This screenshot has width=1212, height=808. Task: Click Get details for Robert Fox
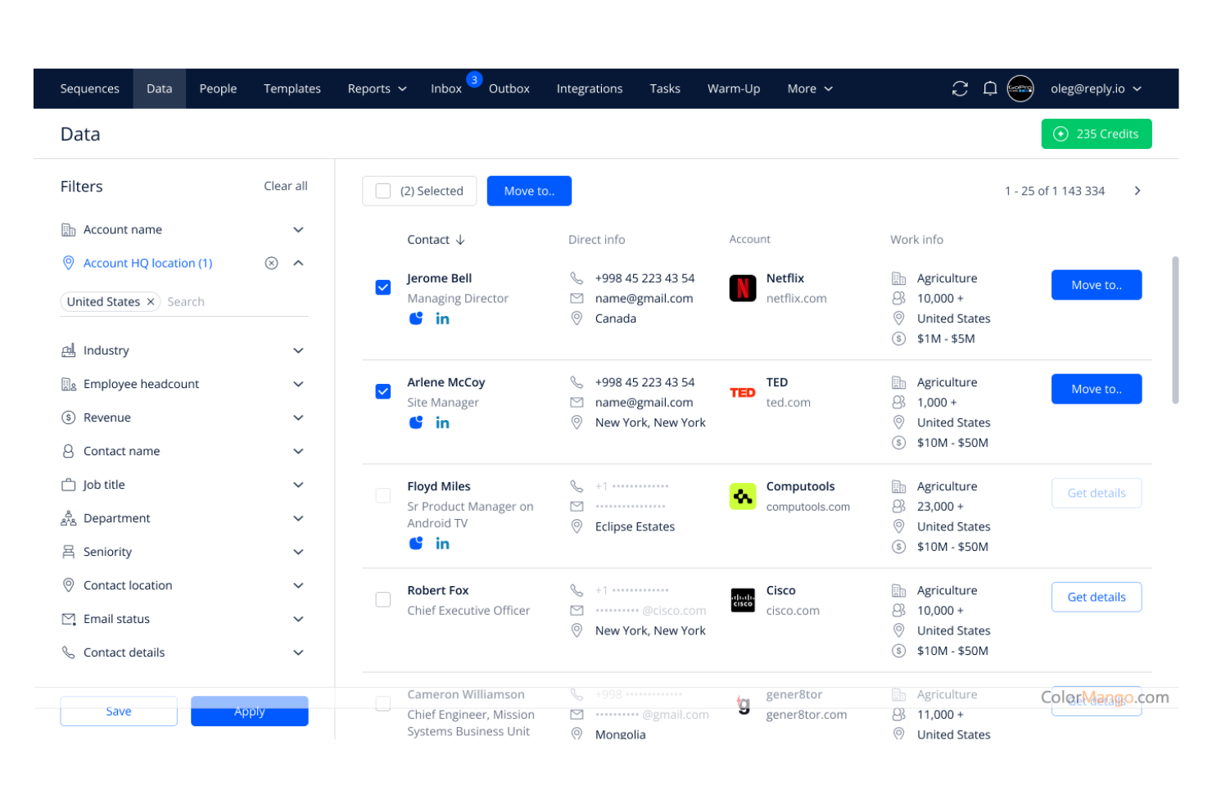pyautogui.click(x=1097, y=597)
